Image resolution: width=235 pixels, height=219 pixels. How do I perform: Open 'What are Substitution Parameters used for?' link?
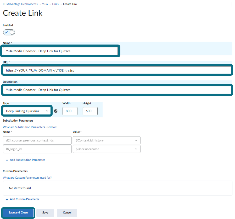point(30,127)
